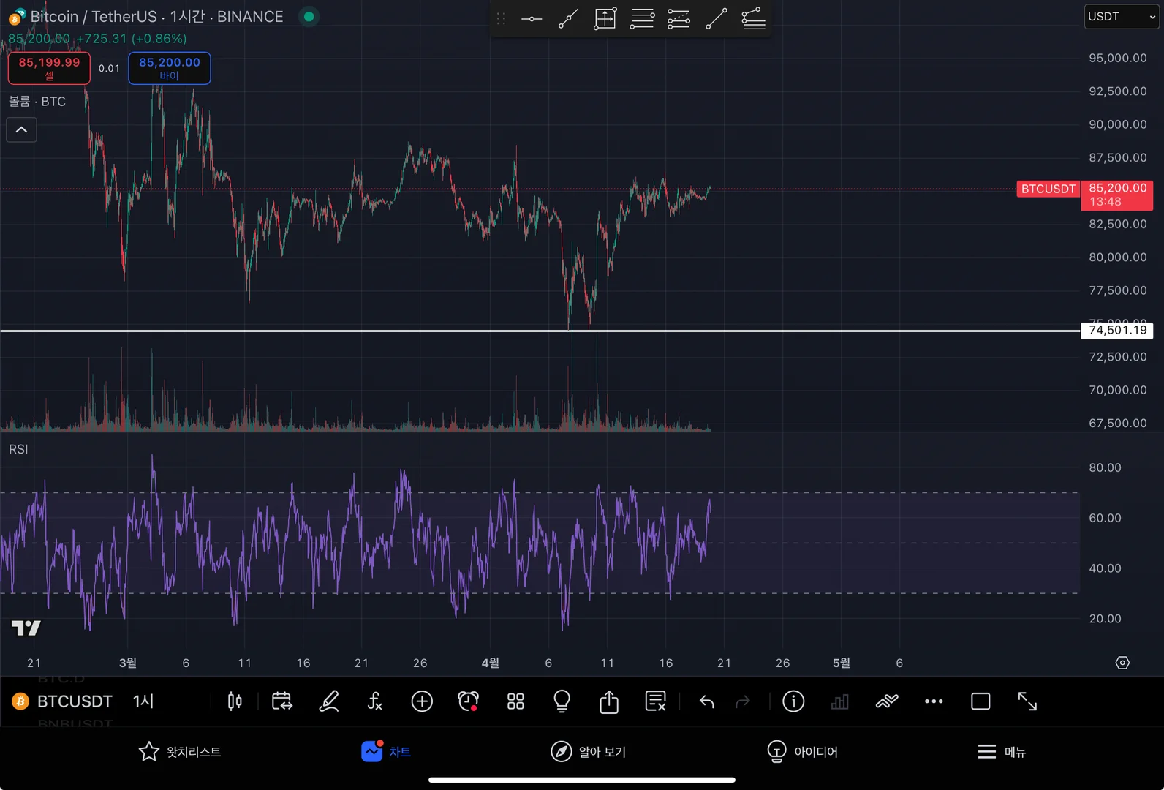Tap the circled plus compare-symbol icon
This screenshot has height=790, width=1164.
pos(422,701)
